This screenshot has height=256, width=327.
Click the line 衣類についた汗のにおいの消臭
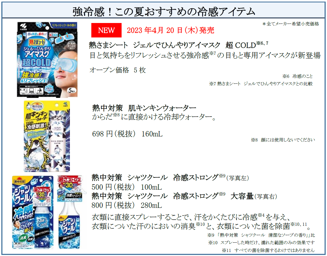[201, 226]
